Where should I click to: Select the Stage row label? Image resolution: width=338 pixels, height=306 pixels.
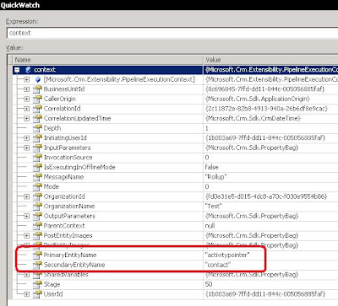[x=52, y=285]
